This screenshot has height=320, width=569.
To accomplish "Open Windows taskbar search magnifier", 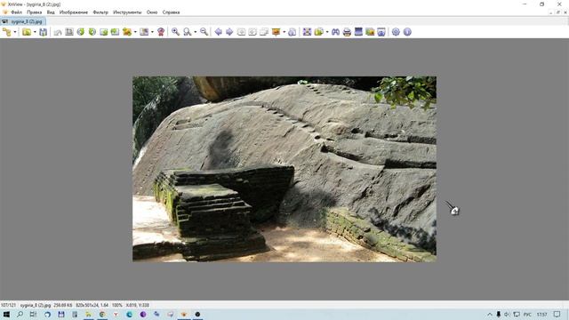I will click(20, 314).
